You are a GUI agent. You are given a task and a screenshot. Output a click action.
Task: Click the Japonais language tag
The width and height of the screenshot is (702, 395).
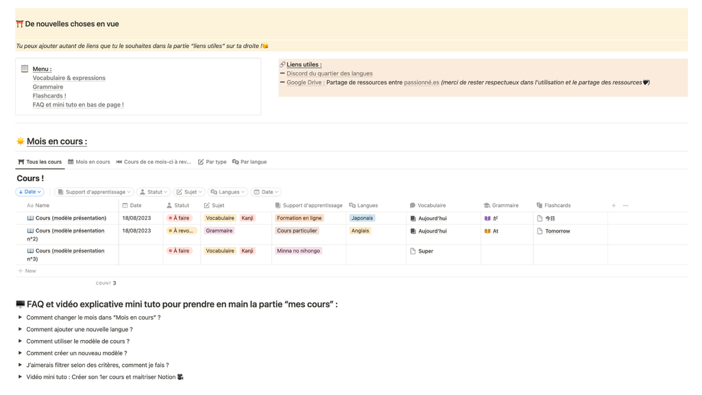click(x=362, y=218)
